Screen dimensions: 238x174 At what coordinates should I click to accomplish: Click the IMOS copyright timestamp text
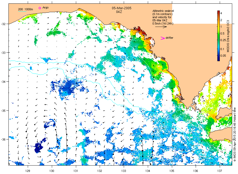235,134
